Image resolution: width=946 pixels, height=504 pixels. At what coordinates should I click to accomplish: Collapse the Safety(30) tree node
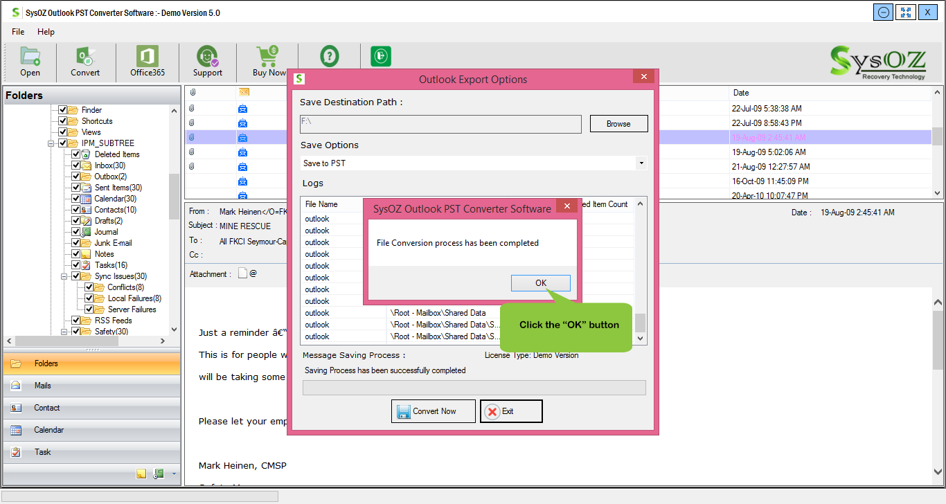coord(64,332)
